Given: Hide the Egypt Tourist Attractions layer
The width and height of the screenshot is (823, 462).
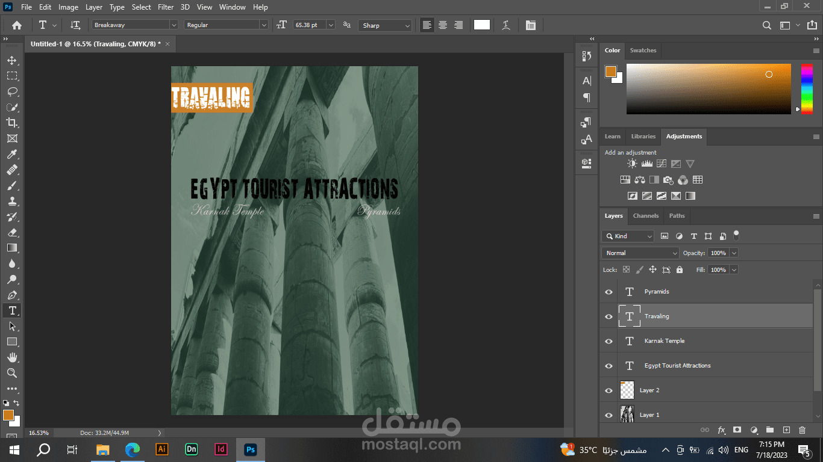Looking at the screenshot, I should tap(609, 366).
